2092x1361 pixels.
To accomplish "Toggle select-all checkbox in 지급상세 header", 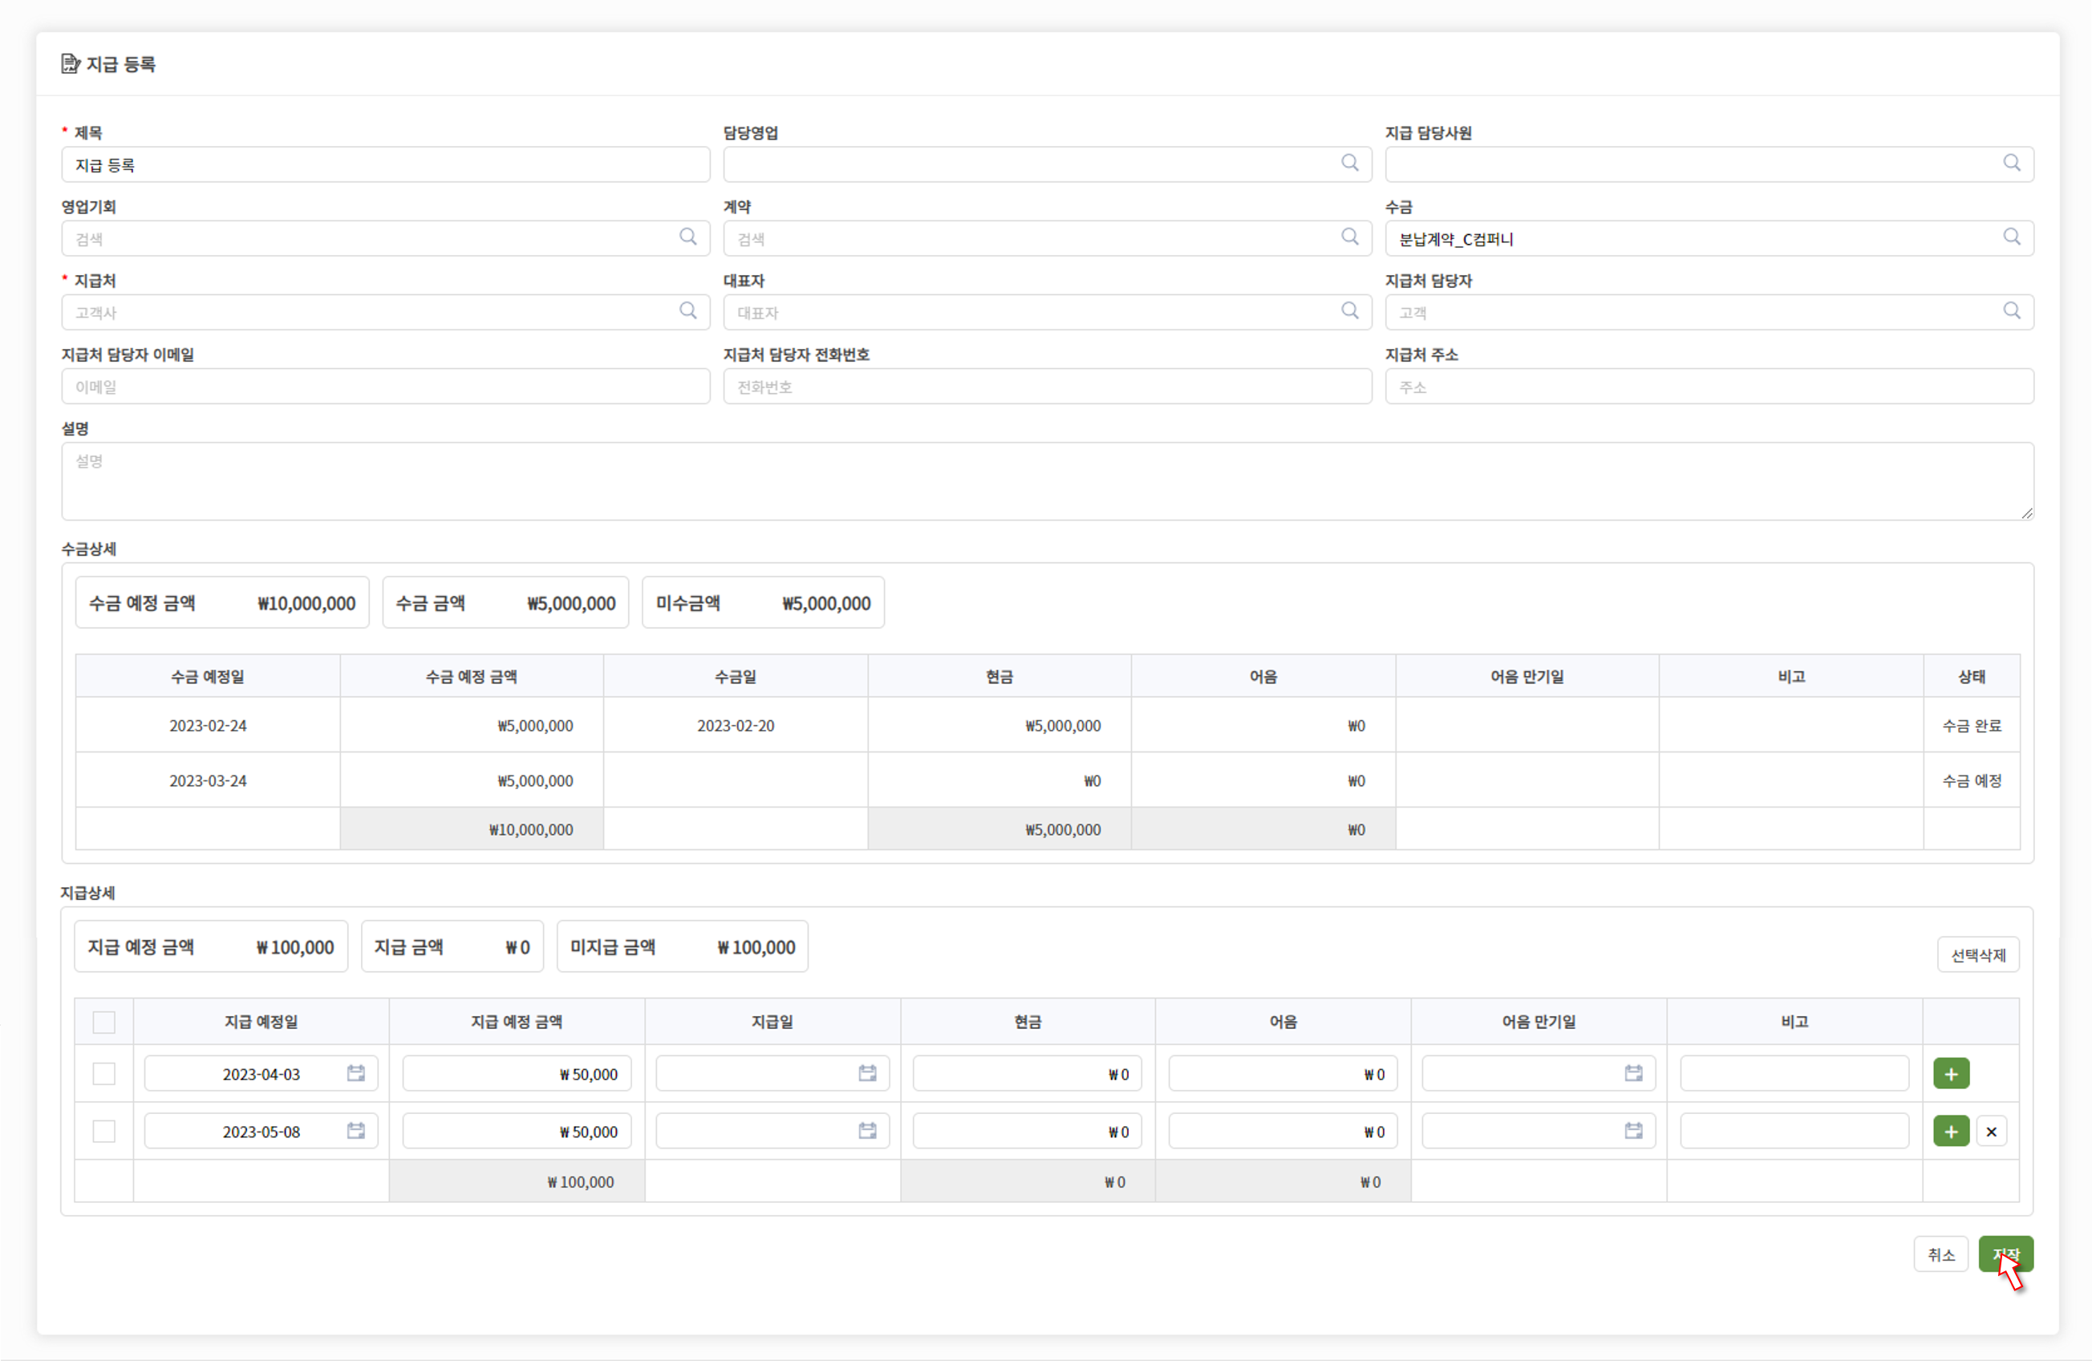I will pyautogui.click(x=103, y=1022).
